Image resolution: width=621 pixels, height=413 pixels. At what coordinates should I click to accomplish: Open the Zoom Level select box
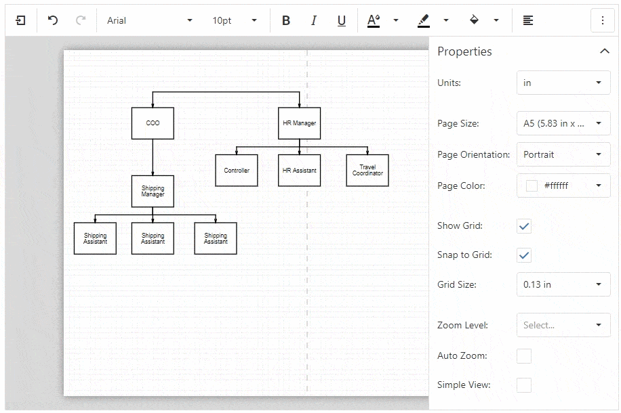point(563,325)
